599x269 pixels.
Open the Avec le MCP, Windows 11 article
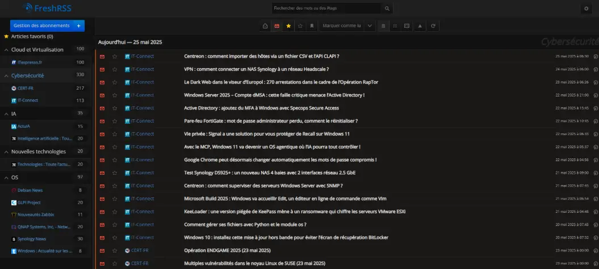pyautogui.click(x=272, y=147)
